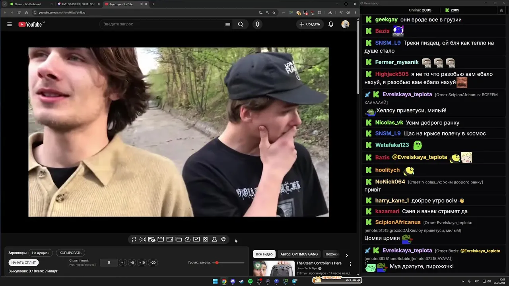Open Linus Tech Tips channel link

coord(307,268)
